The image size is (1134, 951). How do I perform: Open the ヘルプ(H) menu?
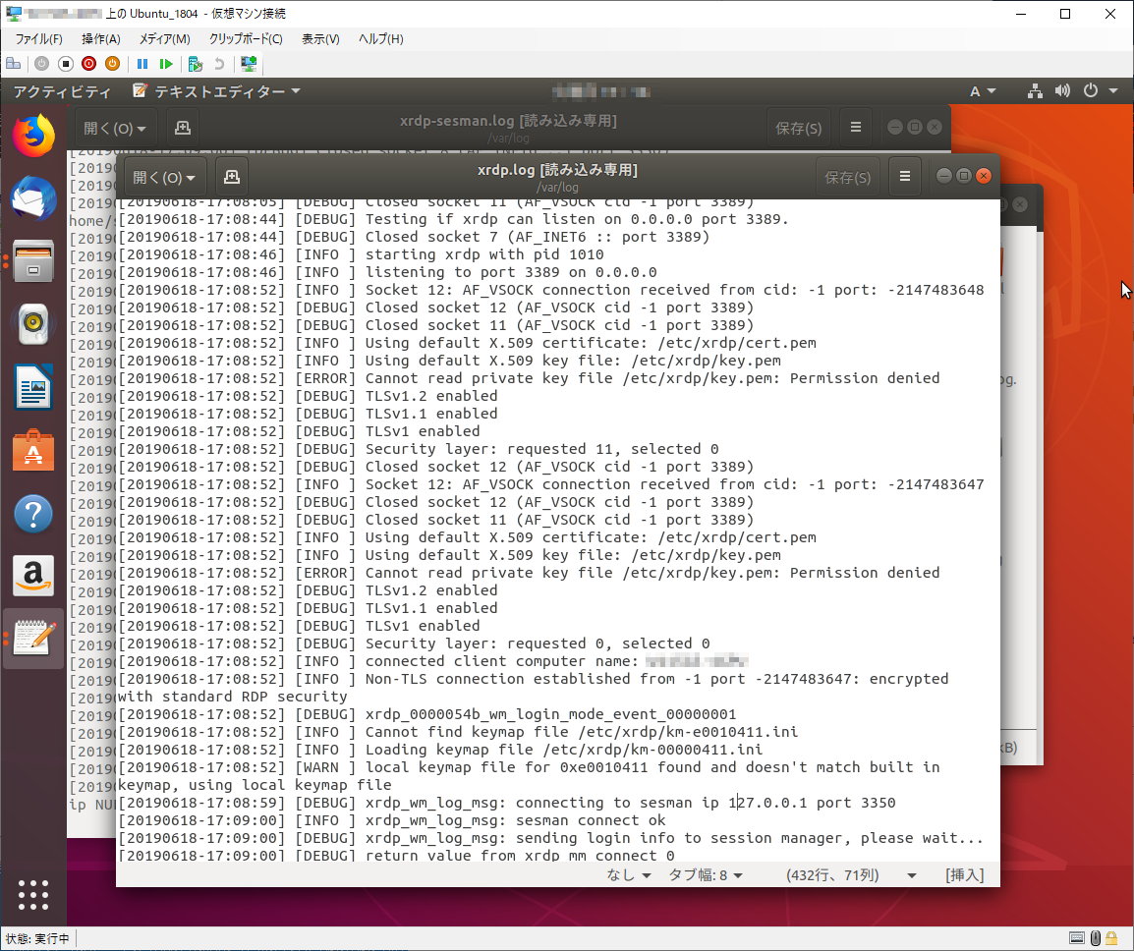click(x=381, y=39)
